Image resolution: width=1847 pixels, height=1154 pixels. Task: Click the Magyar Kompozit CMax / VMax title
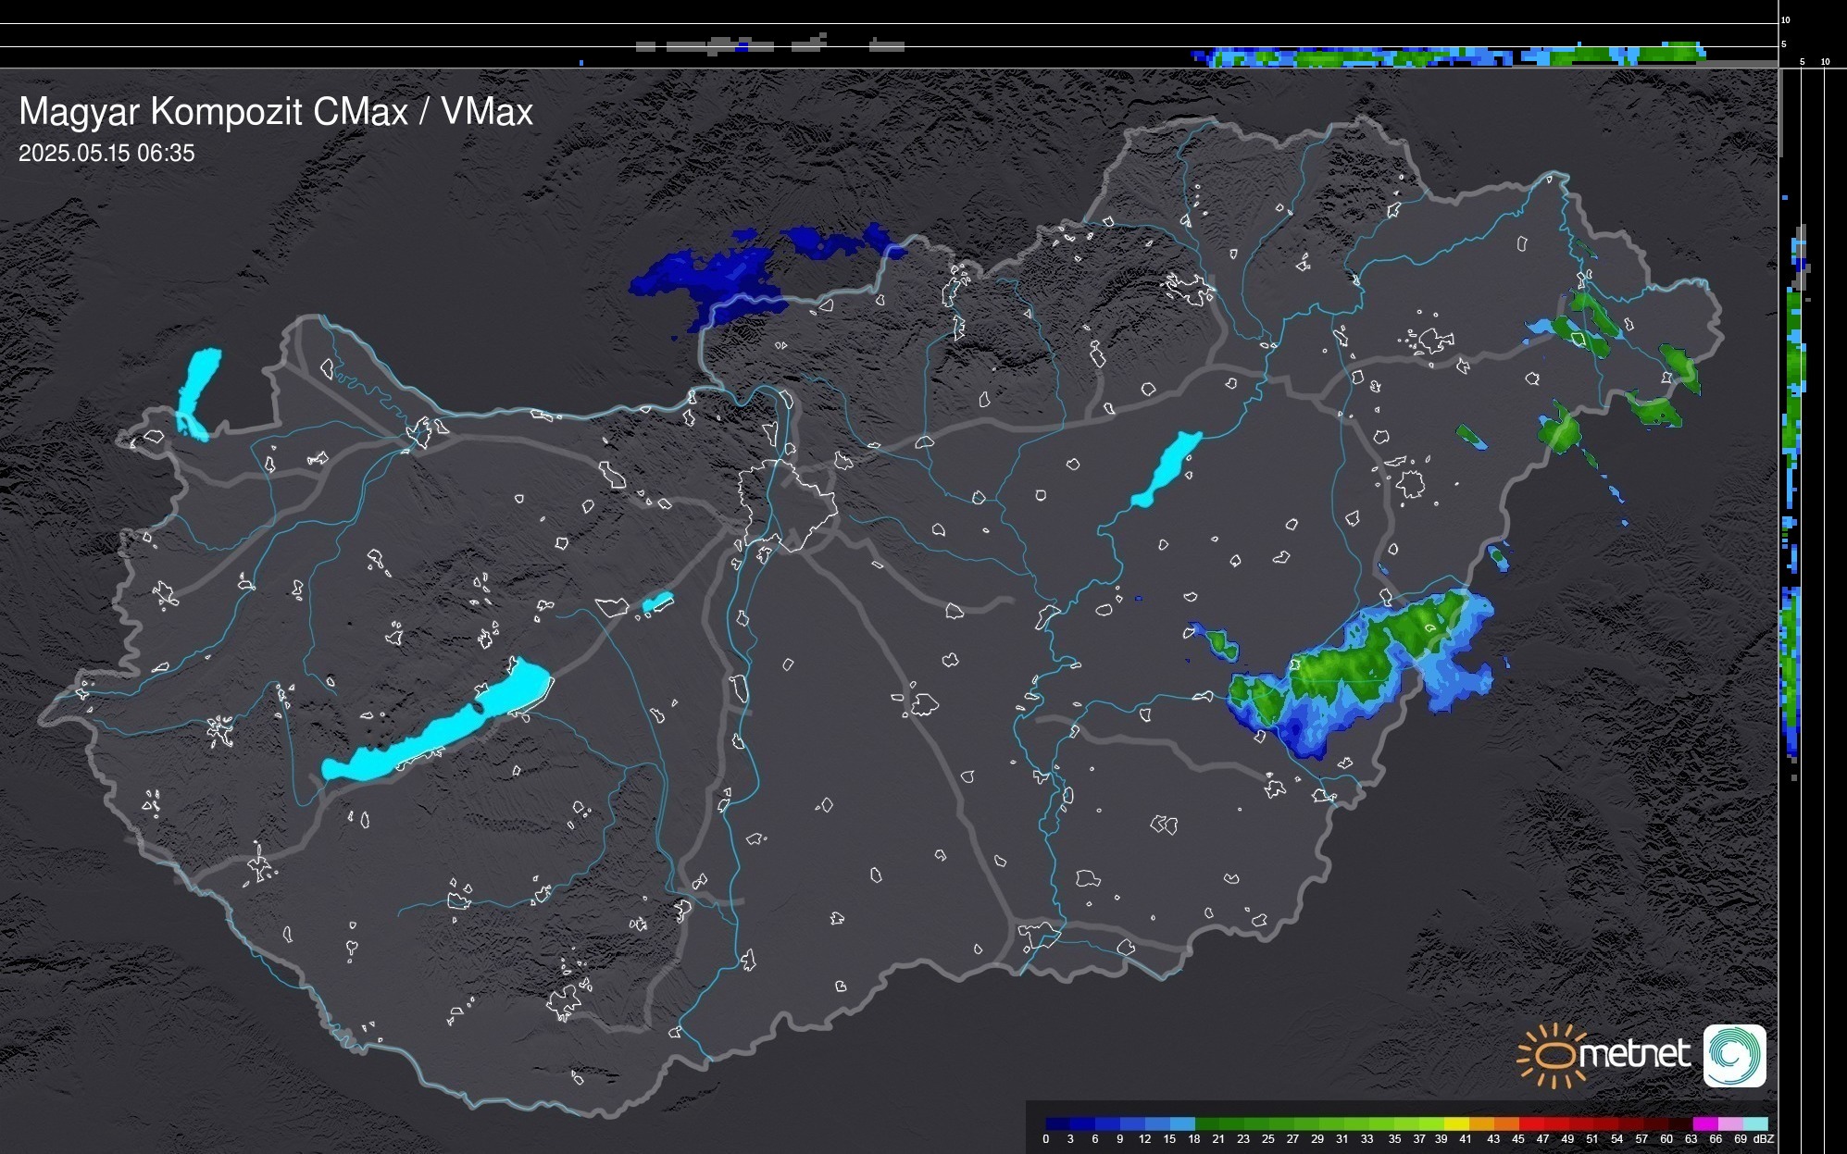click(276, 112)
